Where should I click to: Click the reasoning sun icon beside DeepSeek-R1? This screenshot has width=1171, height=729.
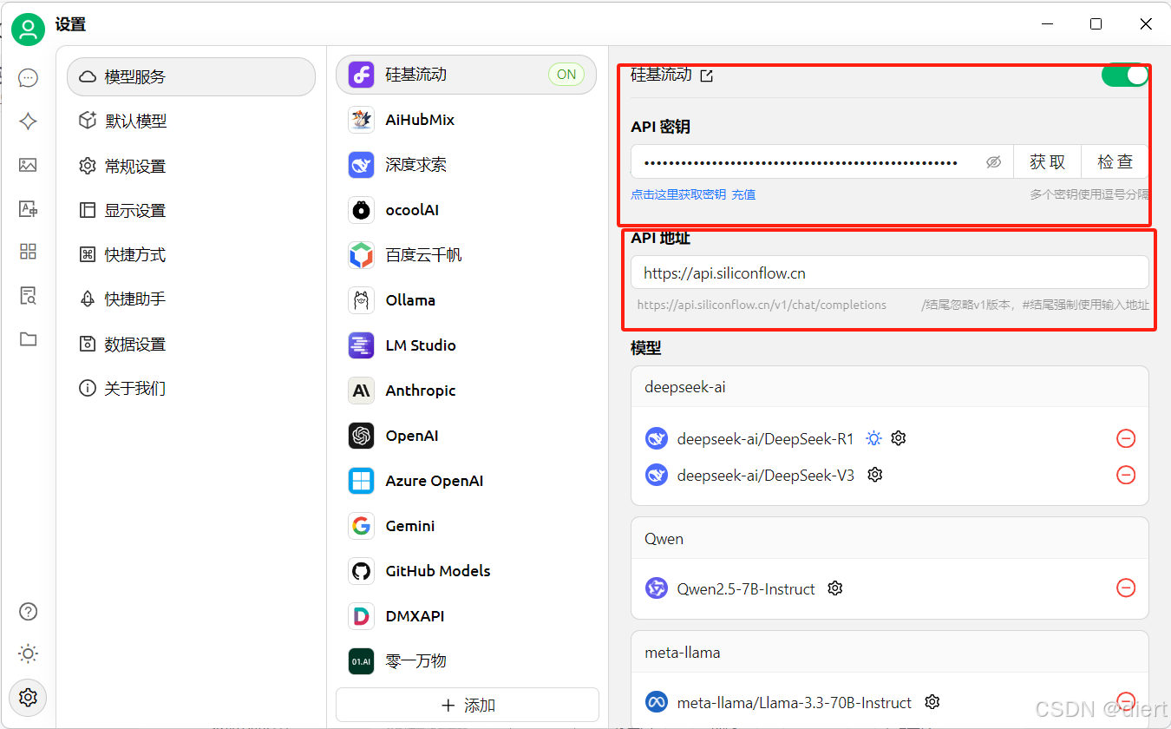point(873,438)
